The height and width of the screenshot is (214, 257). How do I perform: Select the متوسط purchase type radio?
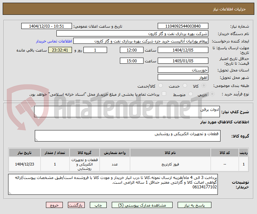coord(190,94)
